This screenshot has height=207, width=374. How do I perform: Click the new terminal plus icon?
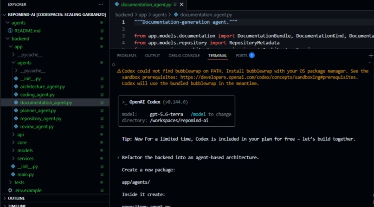point(371,56)
